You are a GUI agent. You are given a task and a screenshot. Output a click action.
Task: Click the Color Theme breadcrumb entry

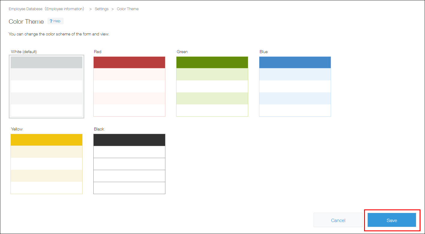(x=128, y=9)
